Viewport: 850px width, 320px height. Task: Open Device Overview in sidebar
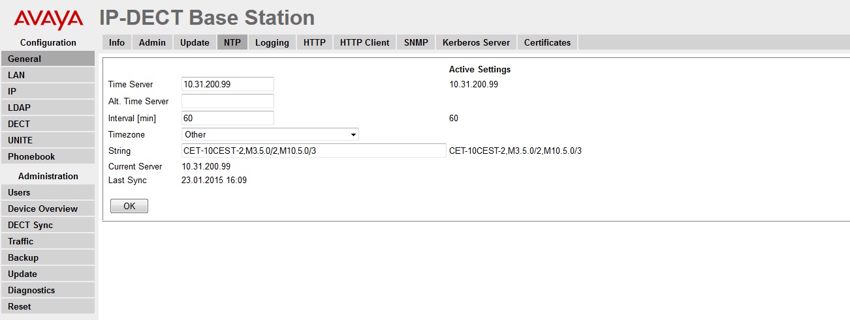pyautogui.click(x=48, y=209)
